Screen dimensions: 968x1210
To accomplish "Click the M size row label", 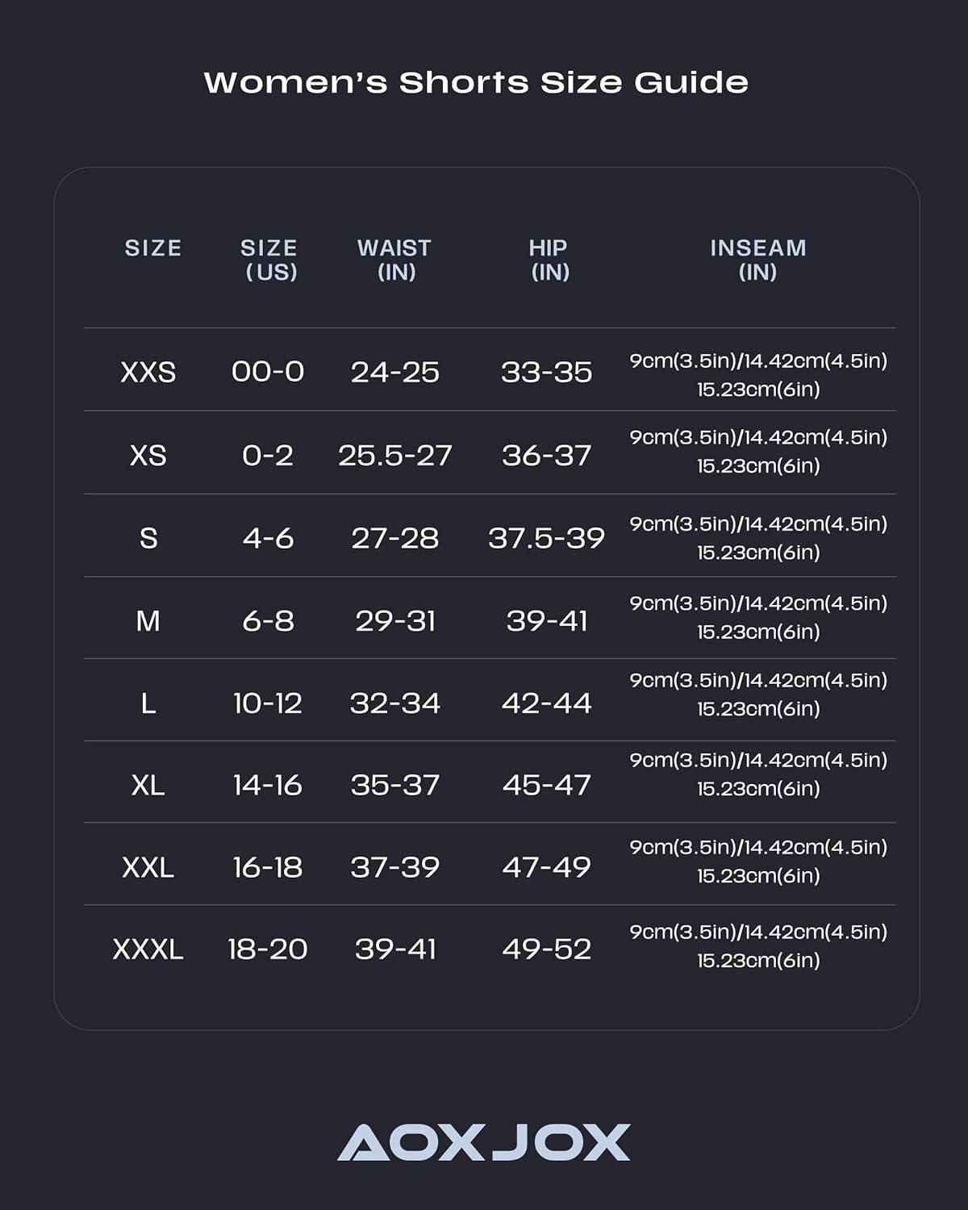I will (x=148, y=621).
